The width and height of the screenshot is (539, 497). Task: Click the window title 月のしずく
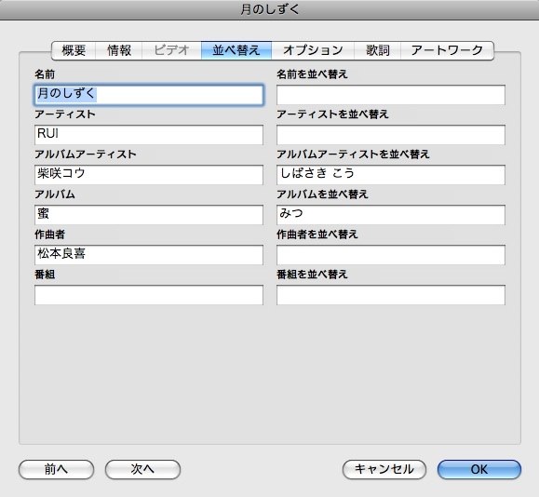point(270,9)
